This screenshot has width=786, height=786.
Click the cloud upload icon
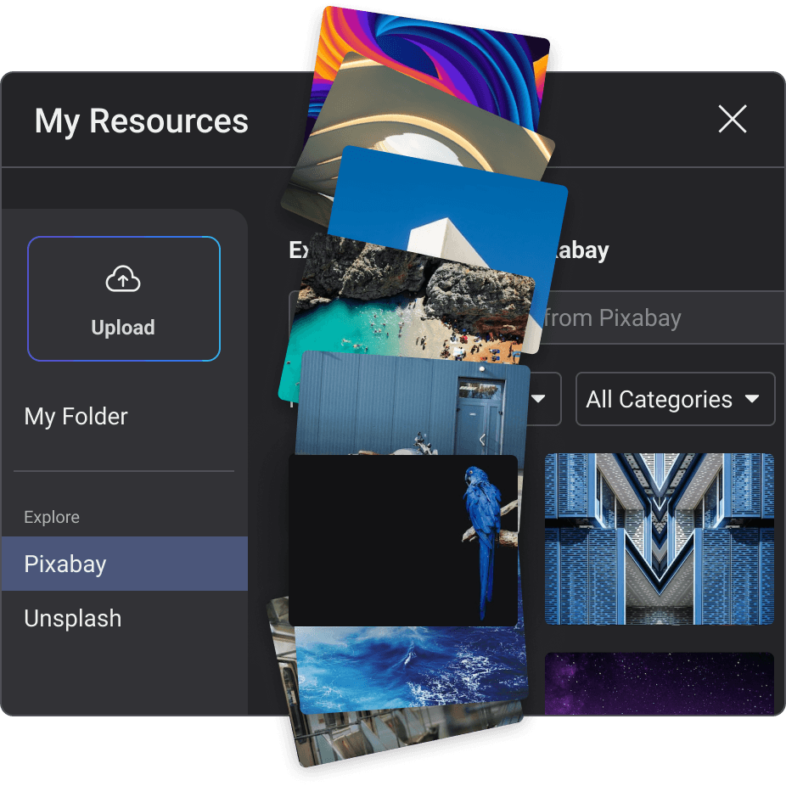[123, 279]
